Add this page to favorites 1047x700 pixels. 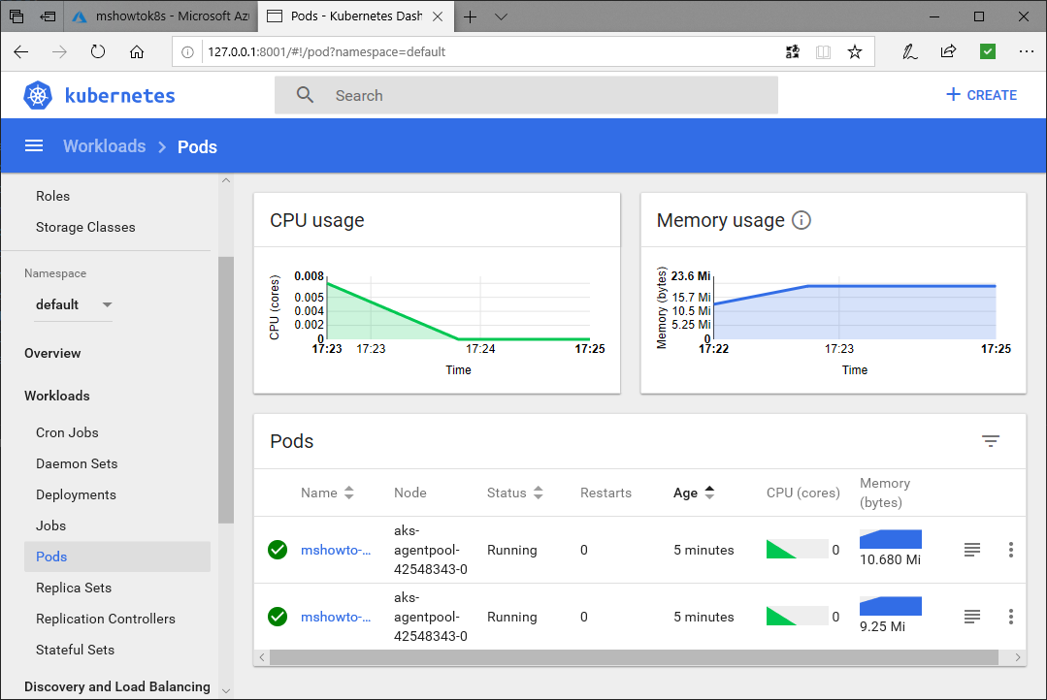pos(855,52)
